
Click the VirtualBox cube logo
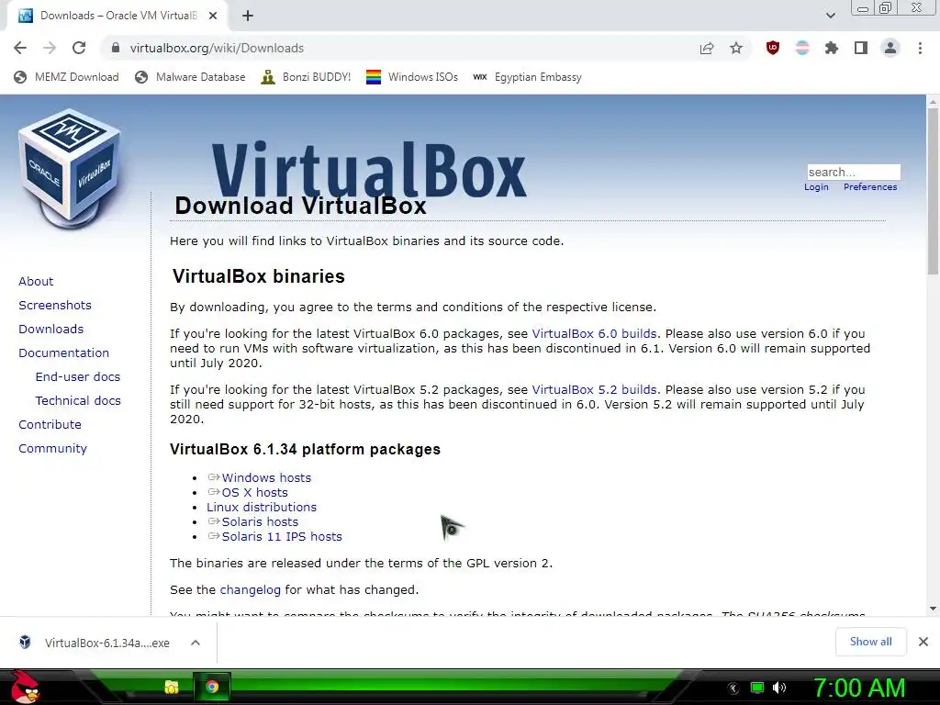click(x=70, y=168)
